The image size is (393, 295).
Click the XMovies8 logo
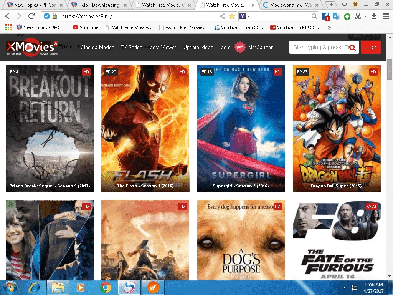(x=32, y=47)
